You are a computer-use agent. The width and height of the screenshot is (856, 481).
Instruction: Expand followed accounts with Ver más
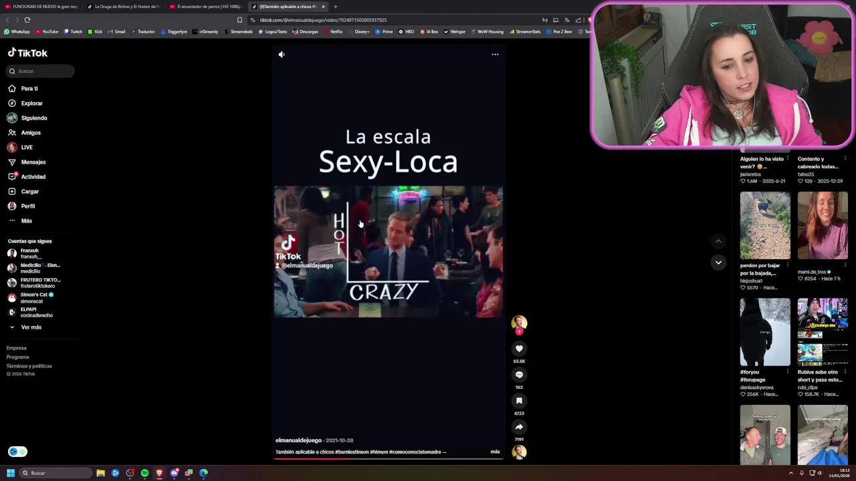click(x=31, y=327)
